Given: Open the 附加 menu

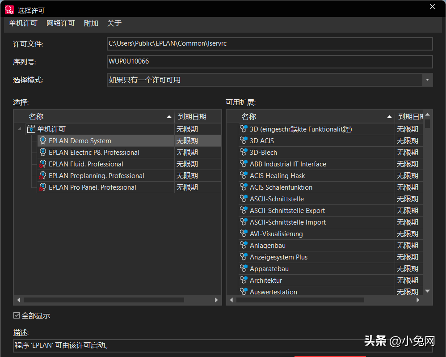Looking at the screenshot, I should [91, 23].
